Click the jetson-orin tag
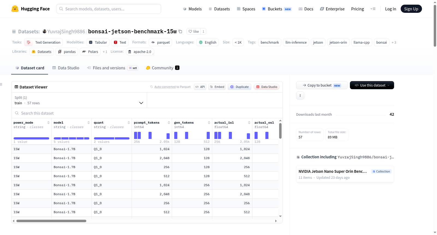Viewport: 437px width, 235px height. pos(338,42)
